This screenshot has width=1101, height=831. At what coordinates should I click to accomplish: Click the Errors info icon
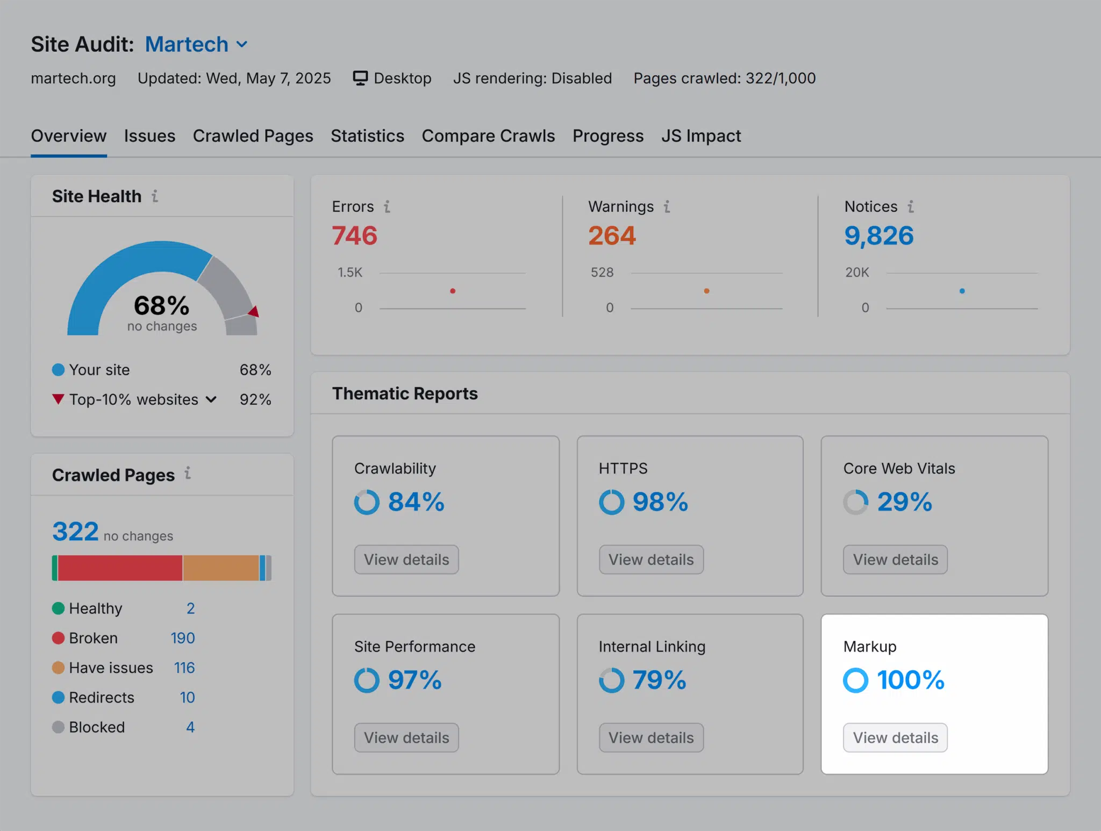387,206
